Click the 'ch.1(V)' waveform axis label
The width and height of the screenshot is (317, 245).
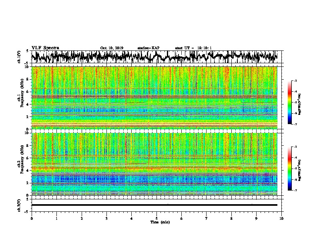tap(19, 57)
